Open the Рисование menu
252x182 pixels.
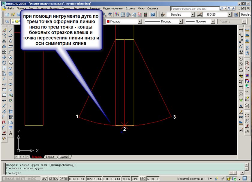coord(80,8)
